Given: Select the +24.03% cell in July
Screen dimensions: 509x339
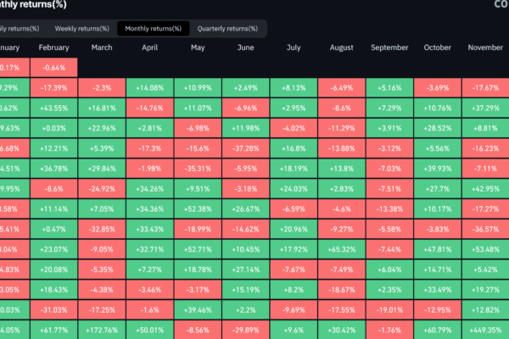Looking at the screenshot, I should click(x=294, y=189).
